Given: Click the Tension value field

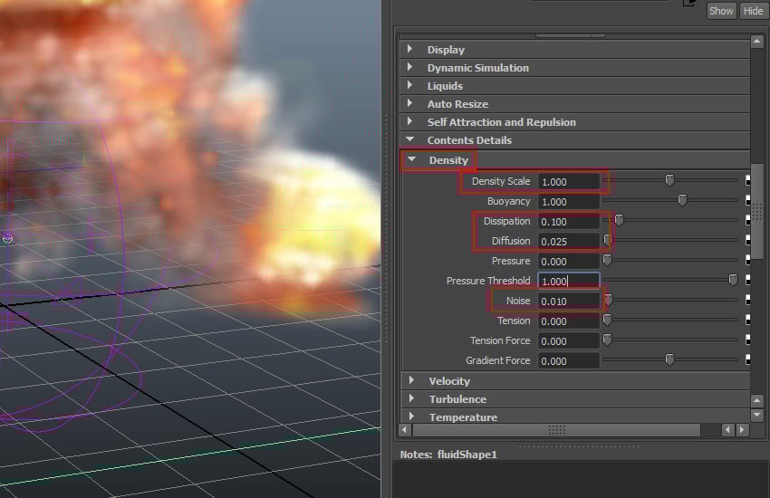Looking at the screenshot, I should coord(568,321).
